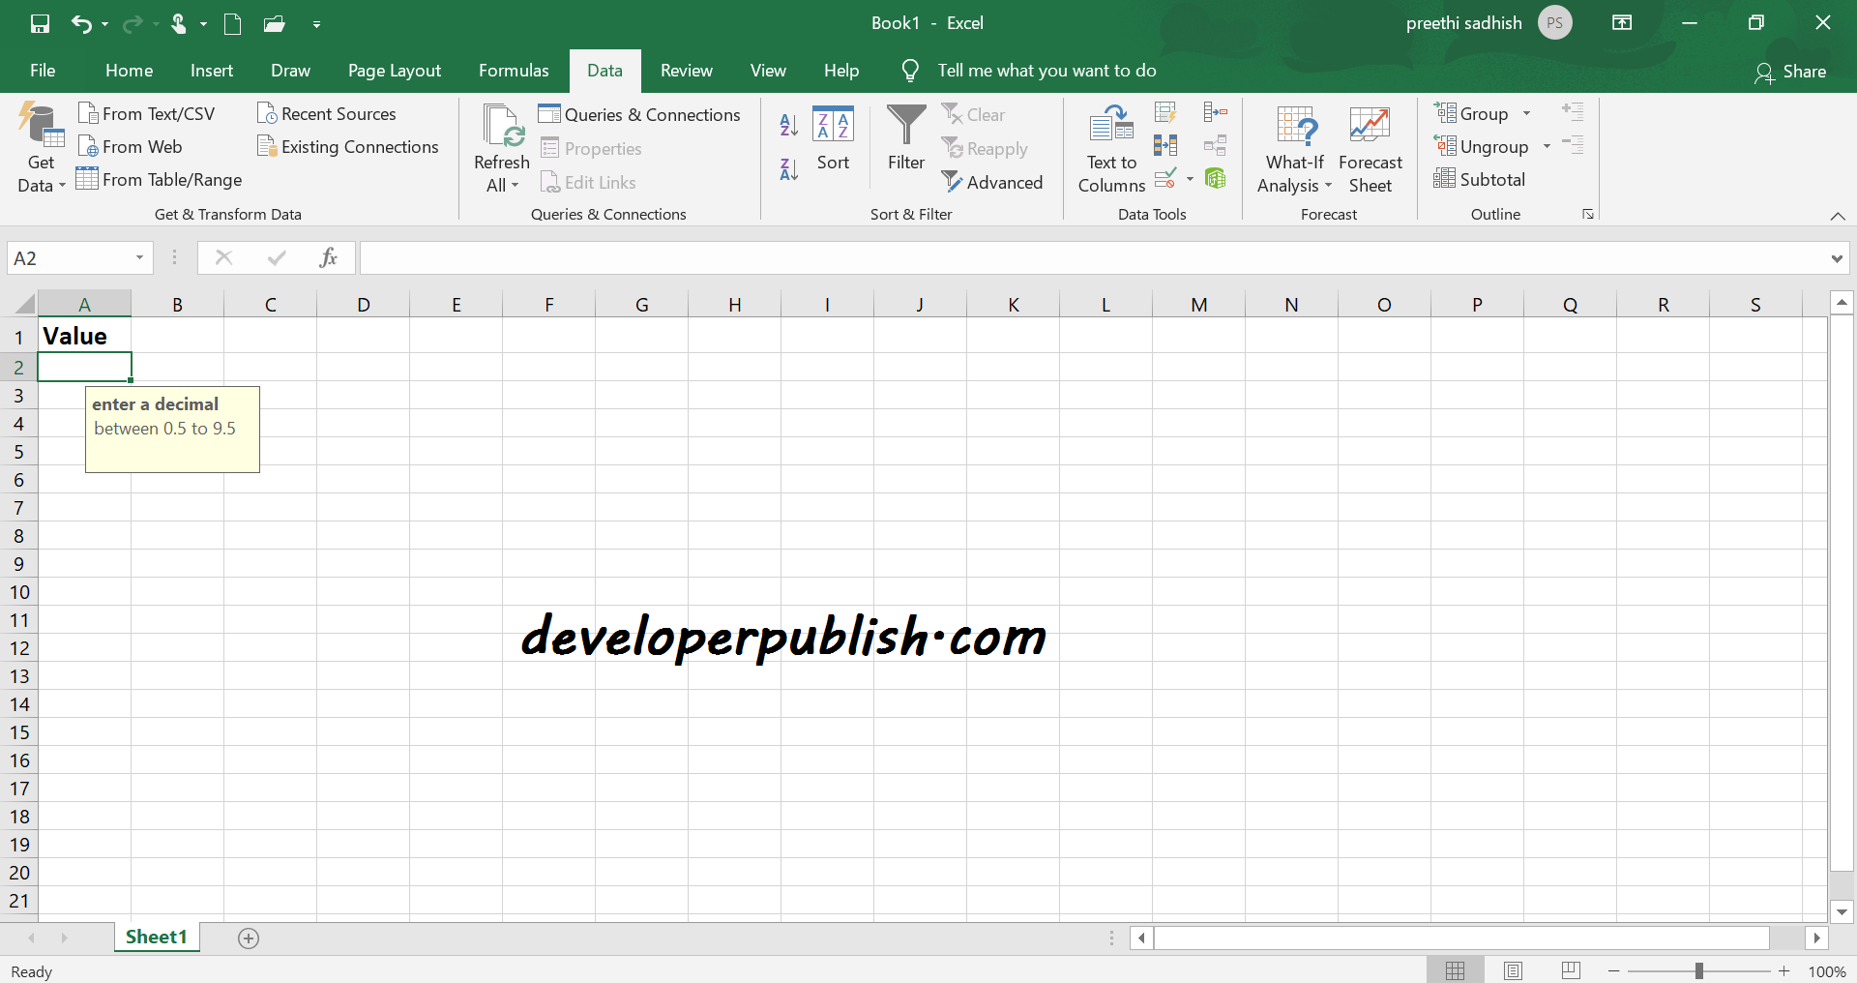Expand the What-If Analysis dropdown
1857x983 pixels.
[x=1294, y=148]
